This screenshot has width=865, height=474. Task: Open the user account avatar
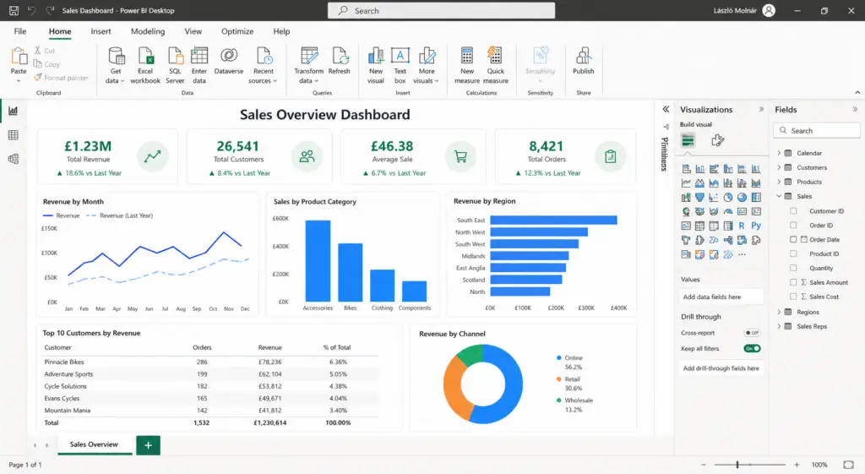(x=769, y=10)
